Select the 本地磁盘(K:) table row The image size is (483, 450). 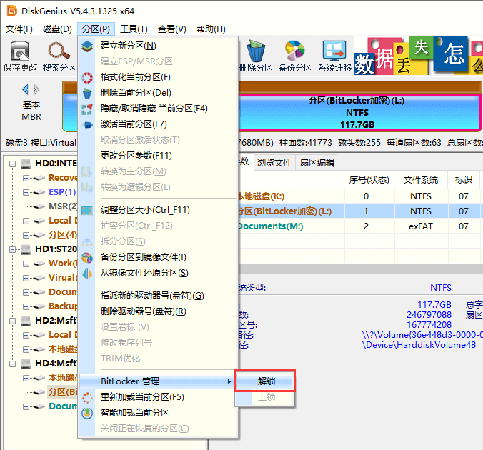tap(359, 196)
